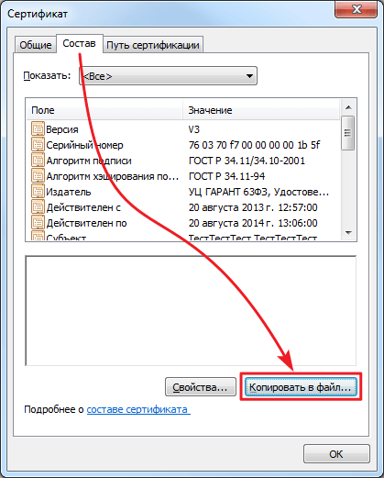Close the Сертификат dialog window
Screen dimensions: 384x478
[356, 10]
